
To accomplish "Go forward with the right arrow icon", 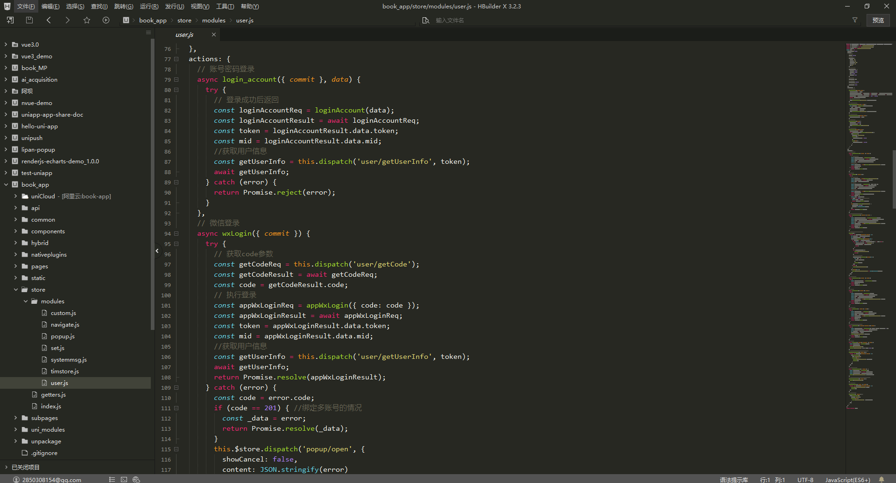I will pyautogui.click(x=68, y=20).
